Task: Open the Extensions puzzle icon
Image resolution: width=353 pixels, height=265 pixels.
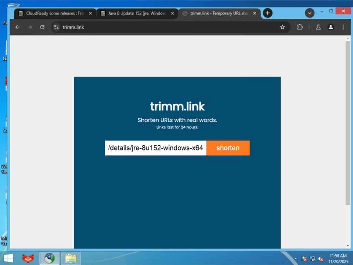Action: point(300,27)
